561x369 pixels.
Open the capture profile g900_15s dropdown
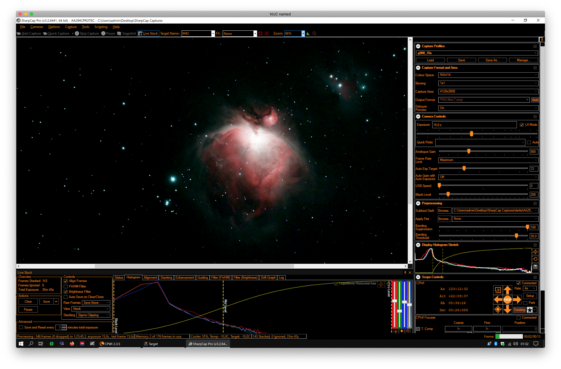pos(477,53)
